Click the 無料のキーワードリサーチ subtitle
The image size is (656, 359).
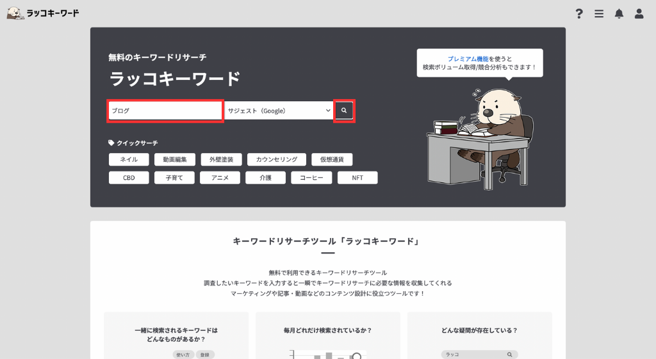[x=158, y=57]
